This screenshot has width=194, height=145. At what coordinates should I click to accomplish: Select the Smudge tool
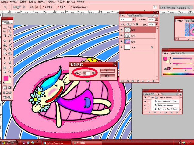pyautogui.click(x=5, y=53)
